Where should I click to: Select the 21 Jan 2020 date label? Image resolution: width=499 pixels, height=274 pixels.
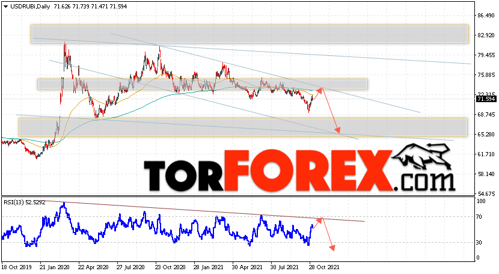click(x=55, y=267)
